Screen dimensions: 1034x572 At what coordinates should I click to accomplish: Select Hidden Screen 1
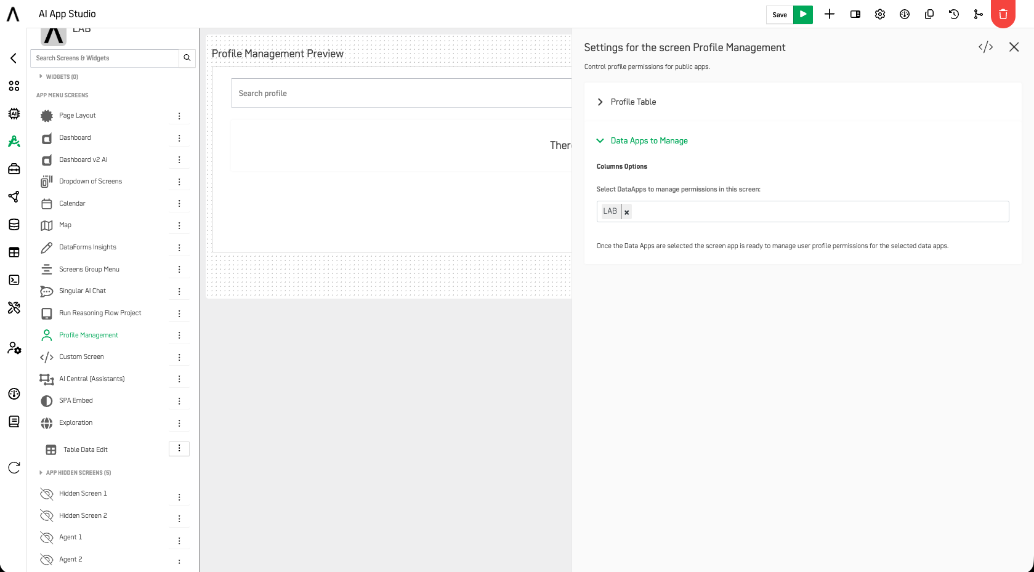click(x=83, y=493)
